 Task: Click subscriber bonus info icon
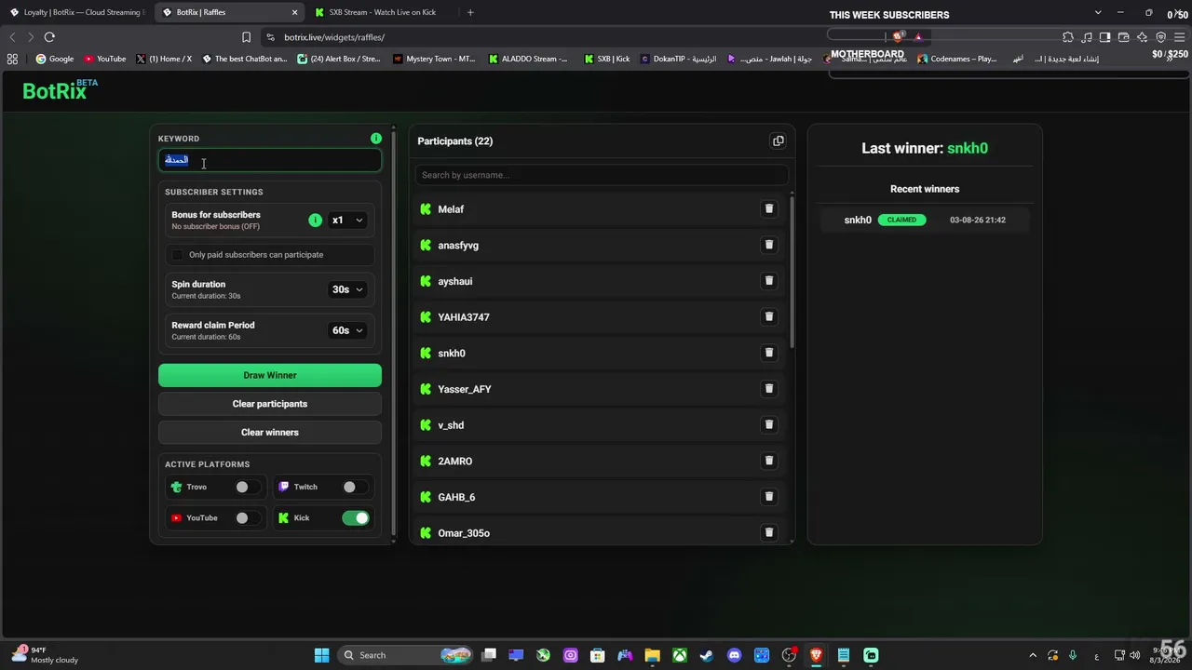[x=315, y=221]
